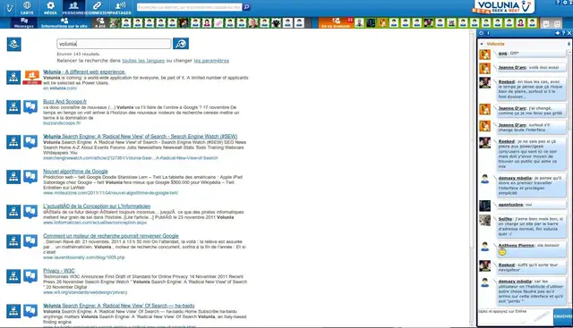Click the agentcobra username in chat
This screenshot has height=328, width=573.
(510, 205)
